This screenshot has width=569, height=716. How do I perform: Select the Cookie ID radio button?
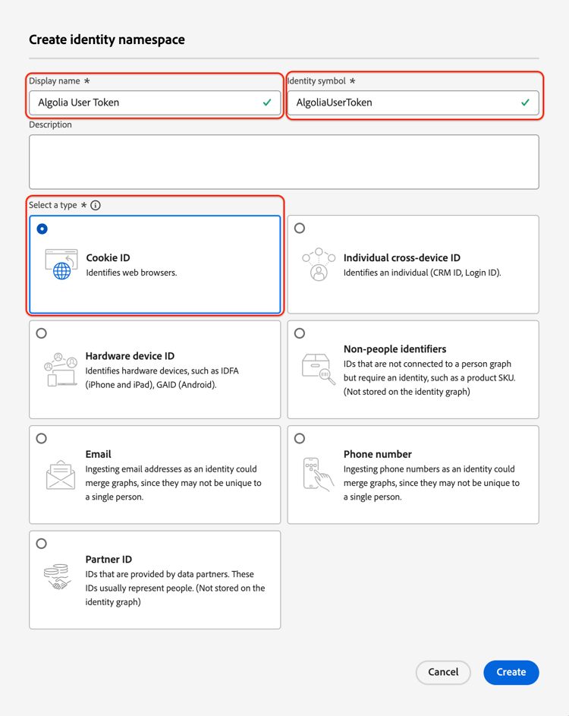(x=42, y=229)
